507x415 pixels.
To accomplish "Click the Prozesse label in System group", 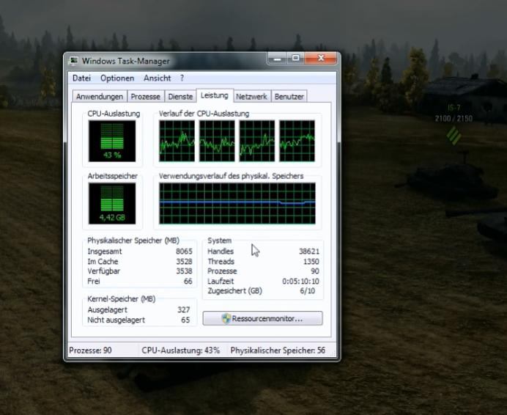I will click(222, 271).
